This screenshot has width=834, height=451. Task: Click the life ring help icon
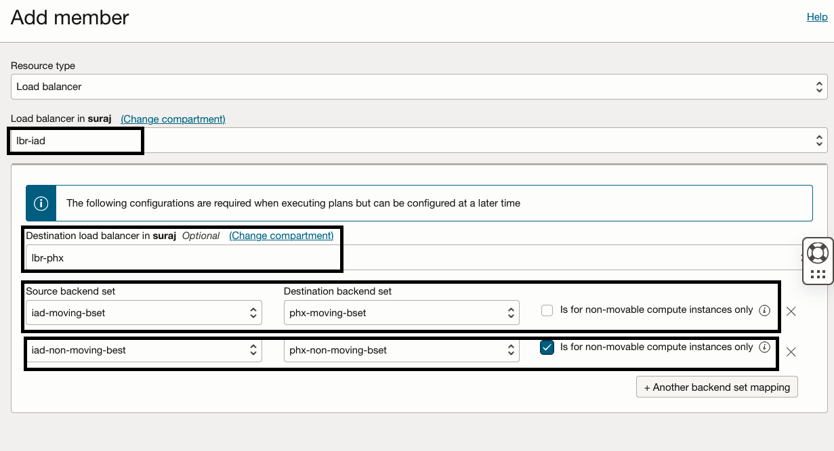(818, 253)
